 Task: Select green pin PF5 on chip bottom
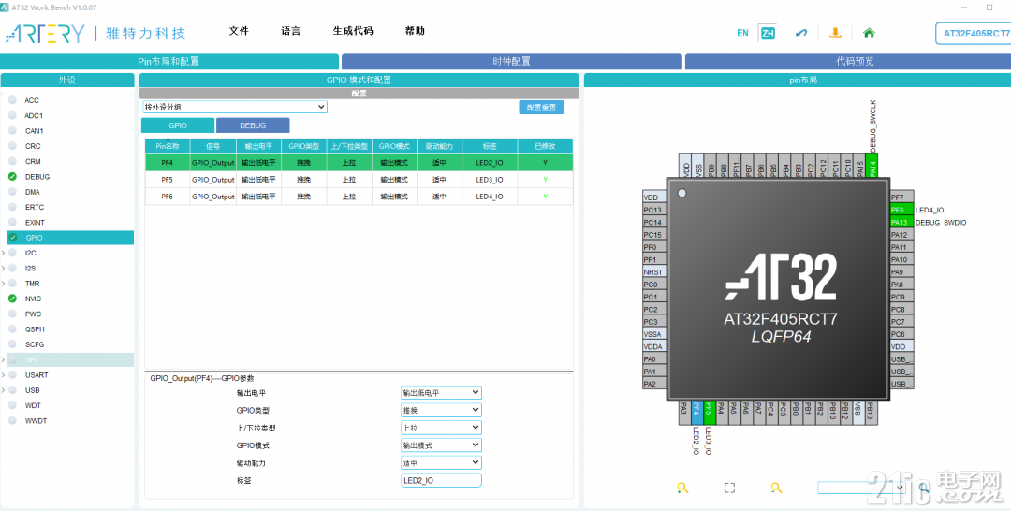tap(709, 413)
